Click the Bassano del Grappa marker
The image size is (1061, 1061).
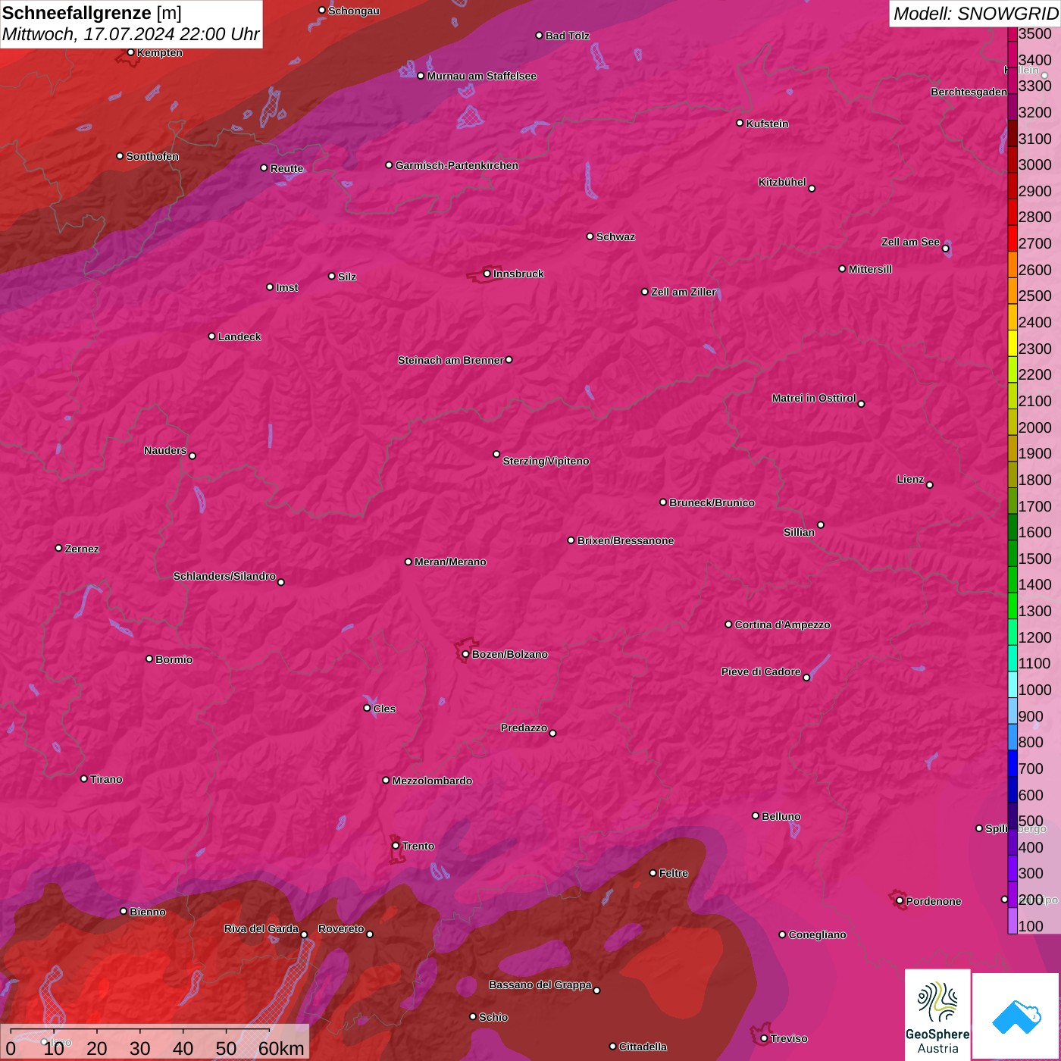(x=596, y=990)
